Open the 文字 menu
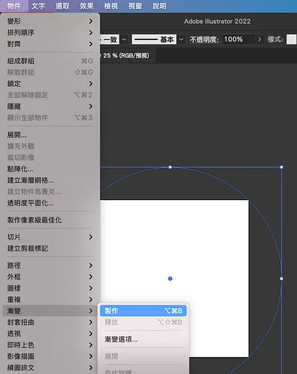The image size is (297, 374). [x=38, y=6]
